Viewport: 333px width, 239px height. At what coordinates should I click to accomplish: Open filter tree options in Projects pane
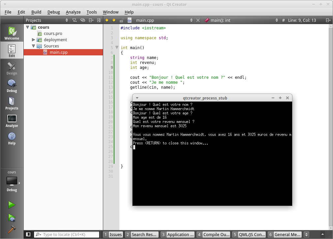tap(74, 20)
